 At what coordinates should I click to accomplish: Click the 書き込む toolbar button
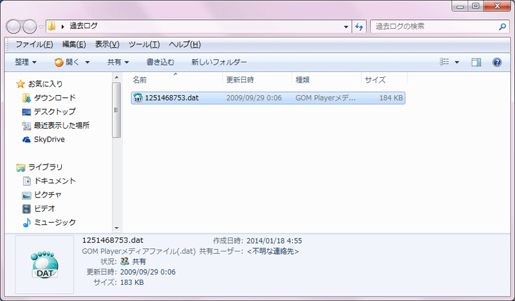[160, 62]
